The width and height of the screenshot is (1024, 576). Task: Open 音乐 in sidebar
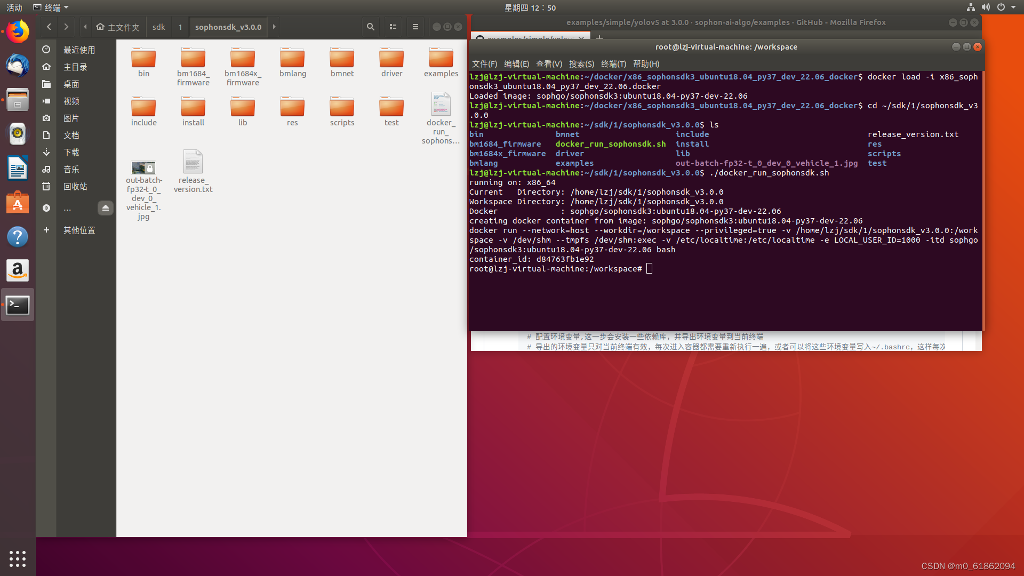pyautogui.click(x=71, y=169)
